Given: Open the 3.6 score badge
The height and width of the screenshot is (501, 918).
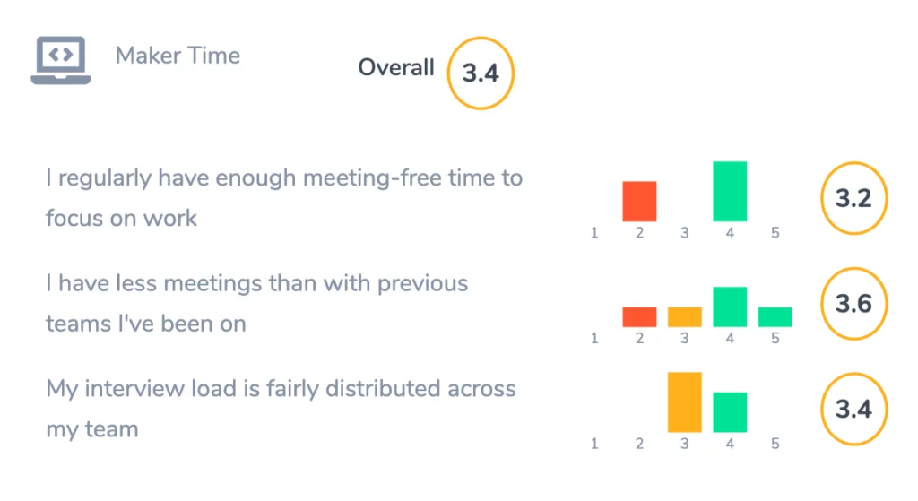Looking at the screenshot, I should (853, 304).
